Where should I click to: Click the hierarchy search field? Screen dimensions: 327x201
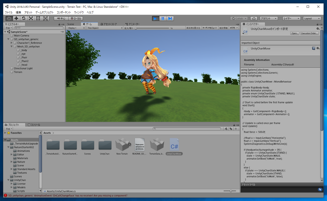(39, 28)
